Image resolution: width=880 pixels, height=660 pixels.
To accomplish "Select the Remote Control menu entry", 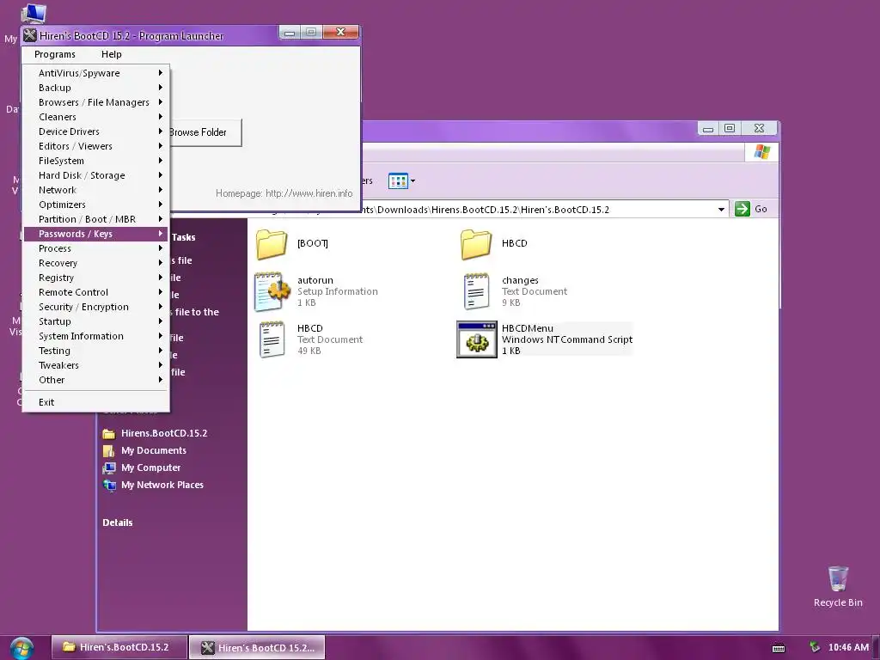I will pyautogui.click(x=95, y=292).
